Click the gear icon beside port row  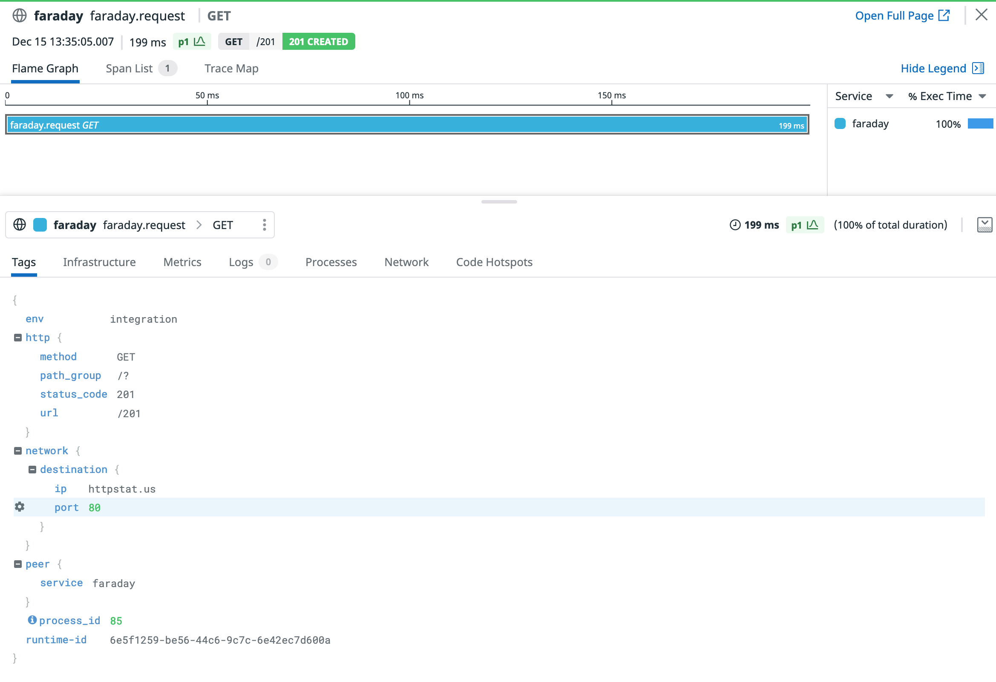click(20, 507)
